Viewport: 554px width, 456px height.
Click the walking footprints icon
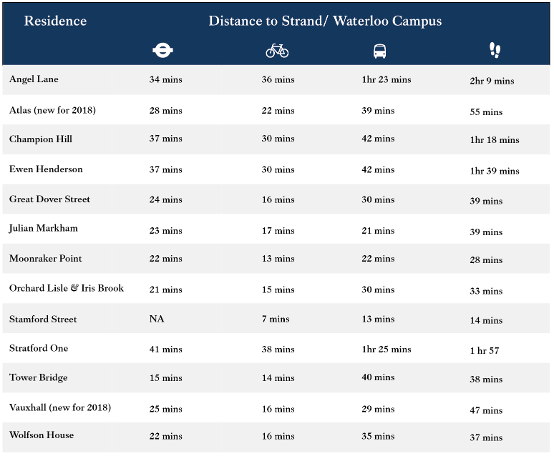click(495, 50)
